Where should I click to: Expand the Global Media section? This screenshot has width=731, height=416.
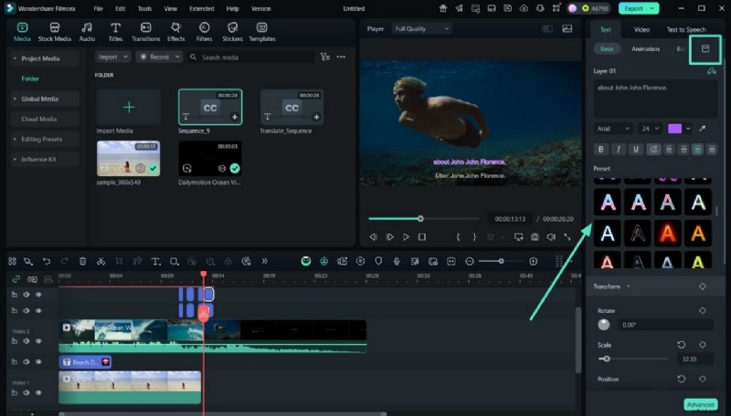pyautogui.click(x=39, y=99)
